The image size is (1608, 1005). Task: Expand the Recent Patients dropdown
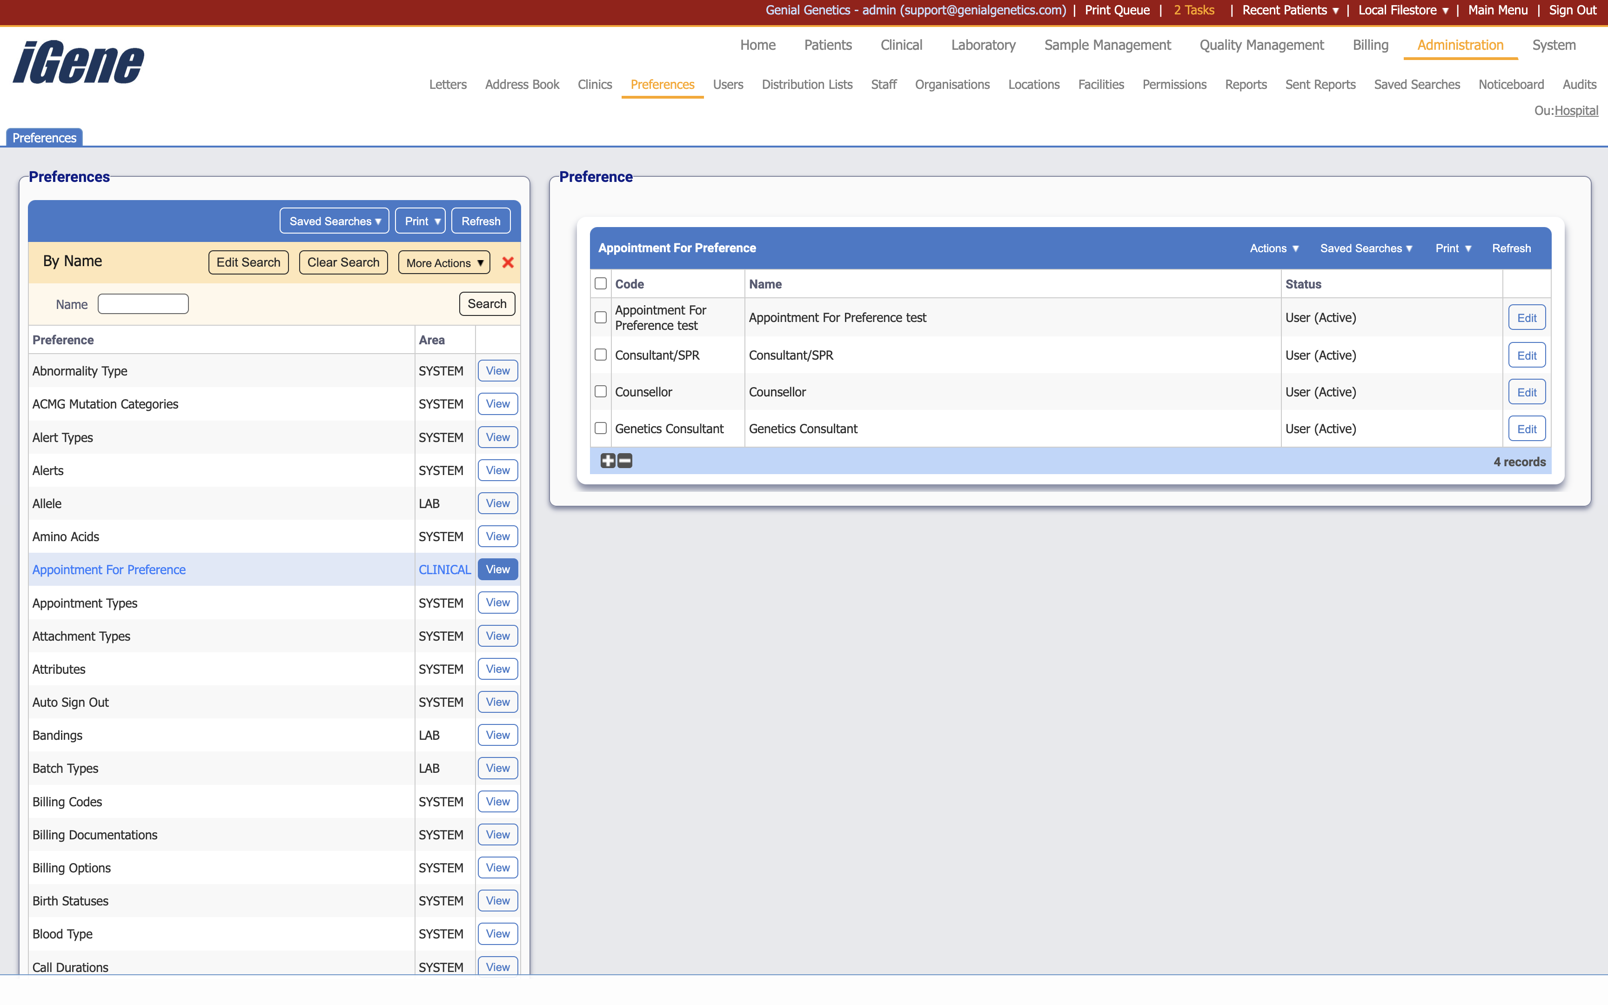coord(1290,10)
